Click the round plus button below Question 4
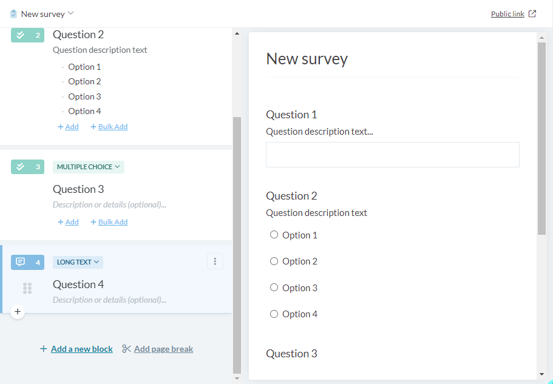 [18, 312]
